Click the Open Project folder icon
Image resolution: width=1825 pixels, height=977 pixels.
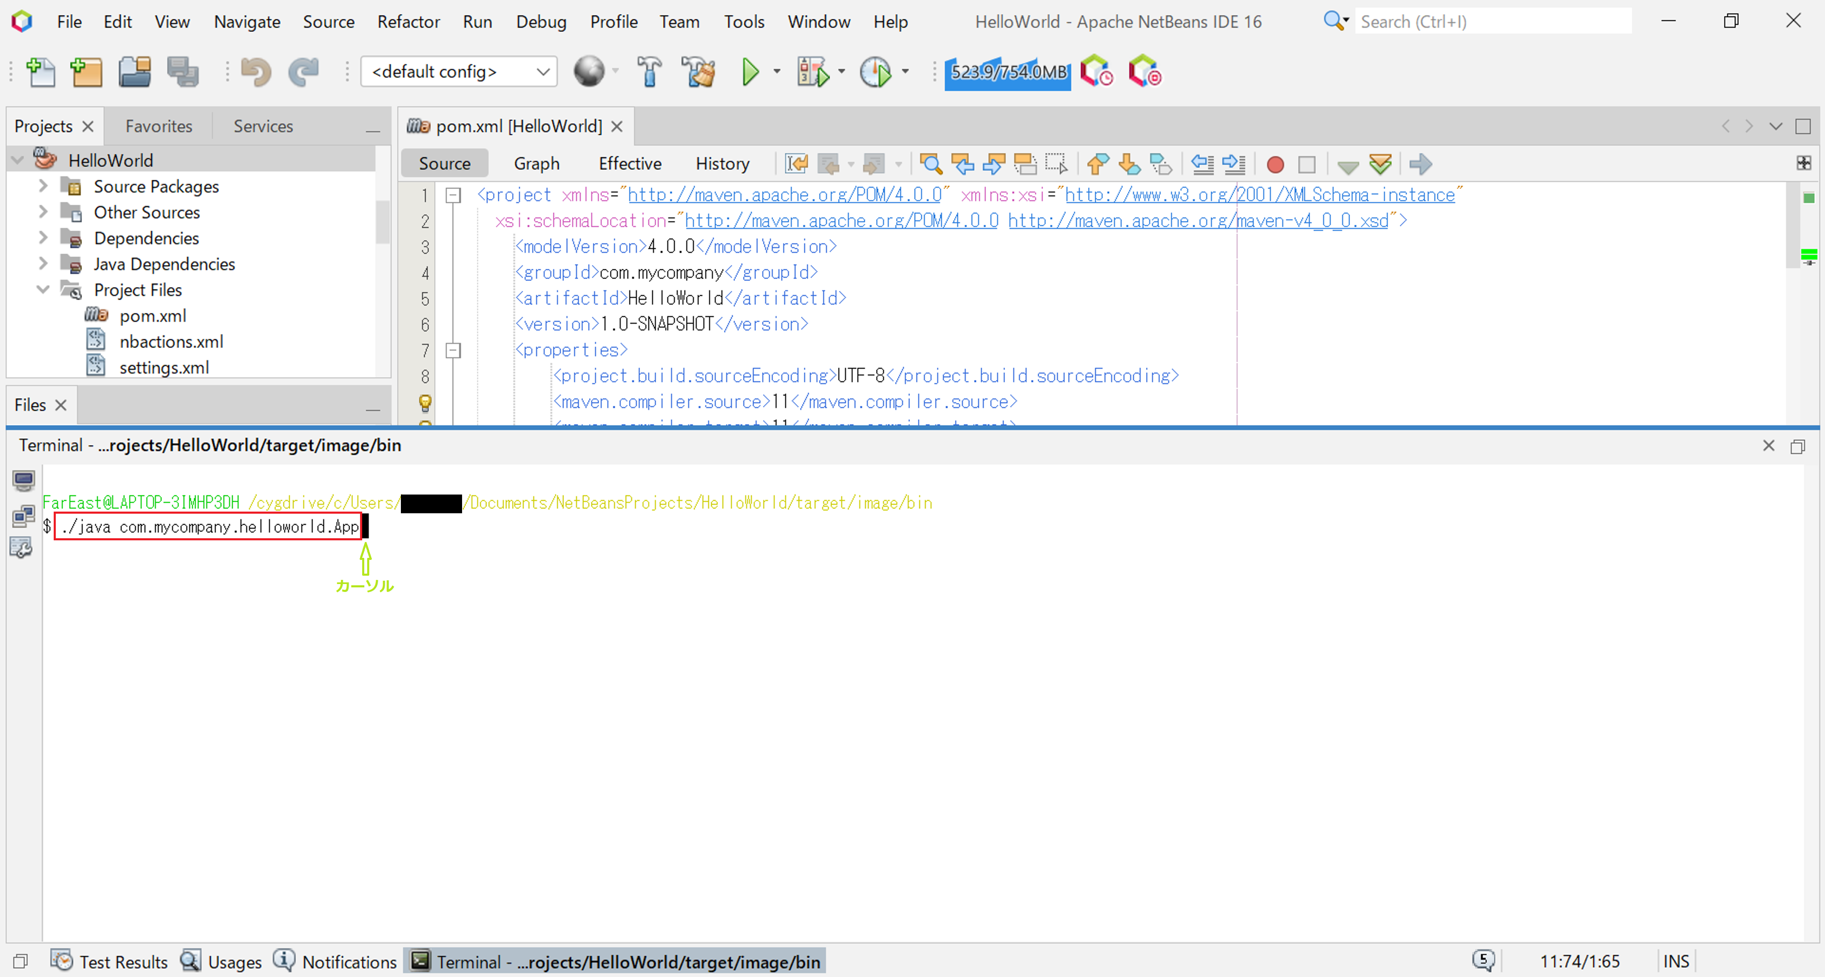coord(134,72)
